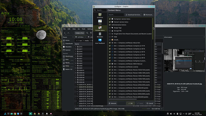Click the volume icon in system tray
The height and width of the screenshot is (116, 206).
tap(171, 114)
